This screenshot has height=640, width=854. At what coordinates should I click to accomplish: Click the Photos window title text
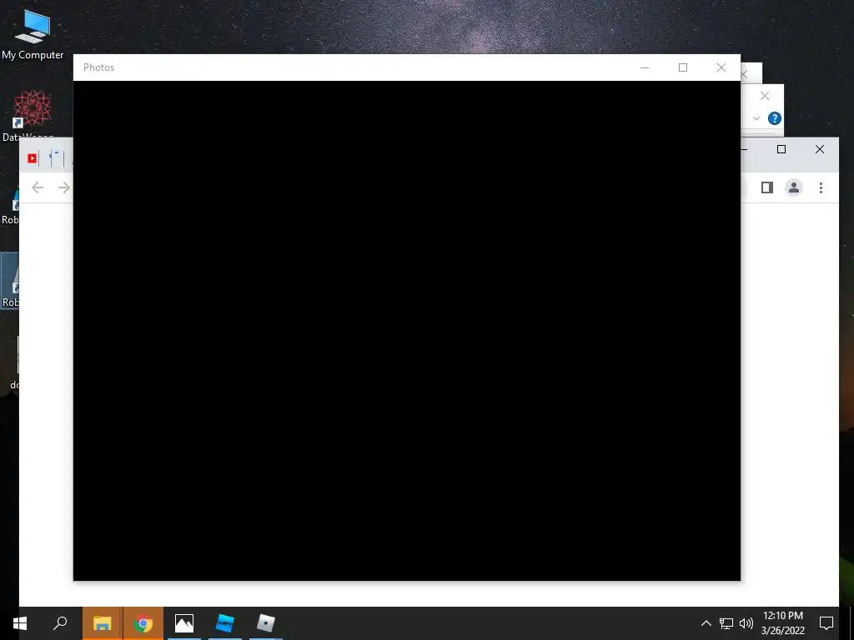click(x=98, y=67)
